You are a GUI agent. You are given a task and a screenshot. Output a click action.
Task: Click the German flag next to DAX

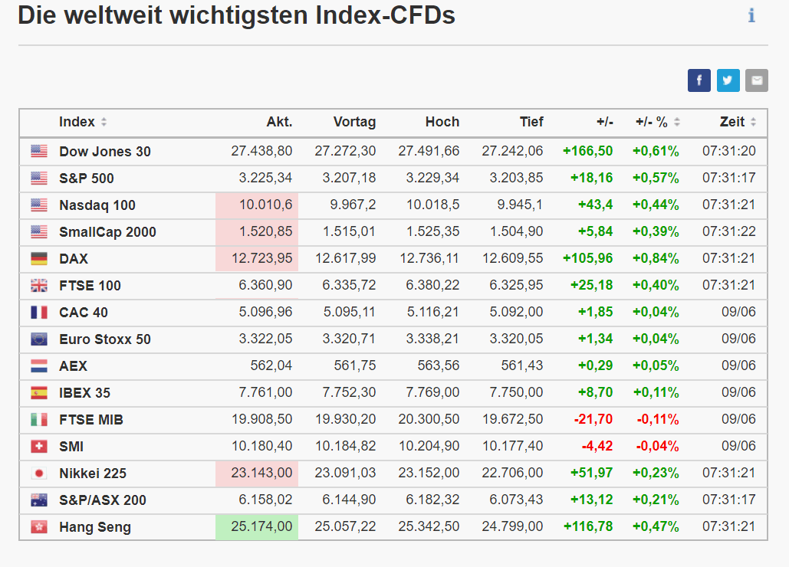tap(39, 259)
